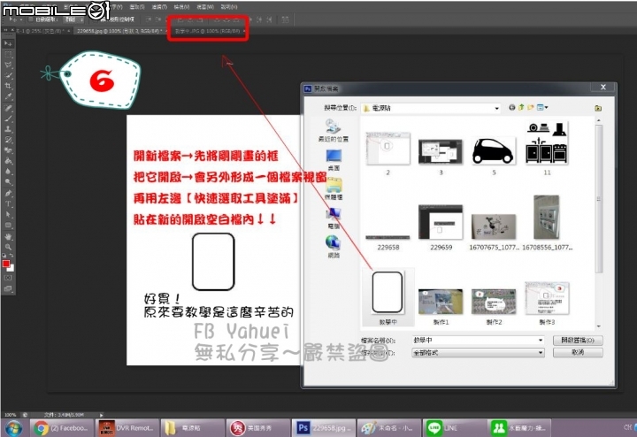Select the rounded rectangle file 教學中
This screenshot has height=437, width=637.
(388, 297)
